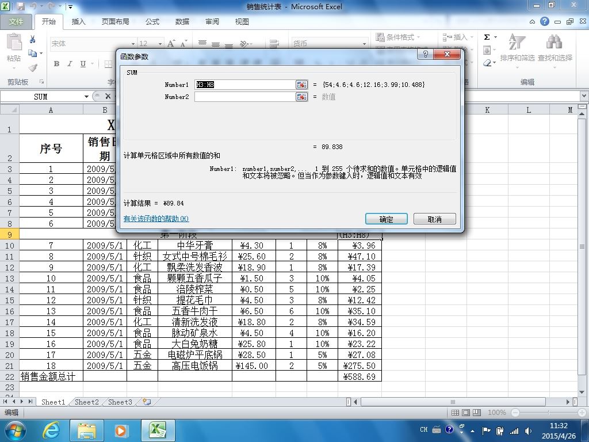Switch to Data (数据) tab
The height and width of the screenshot is (442, 589).
click(182, 22)
